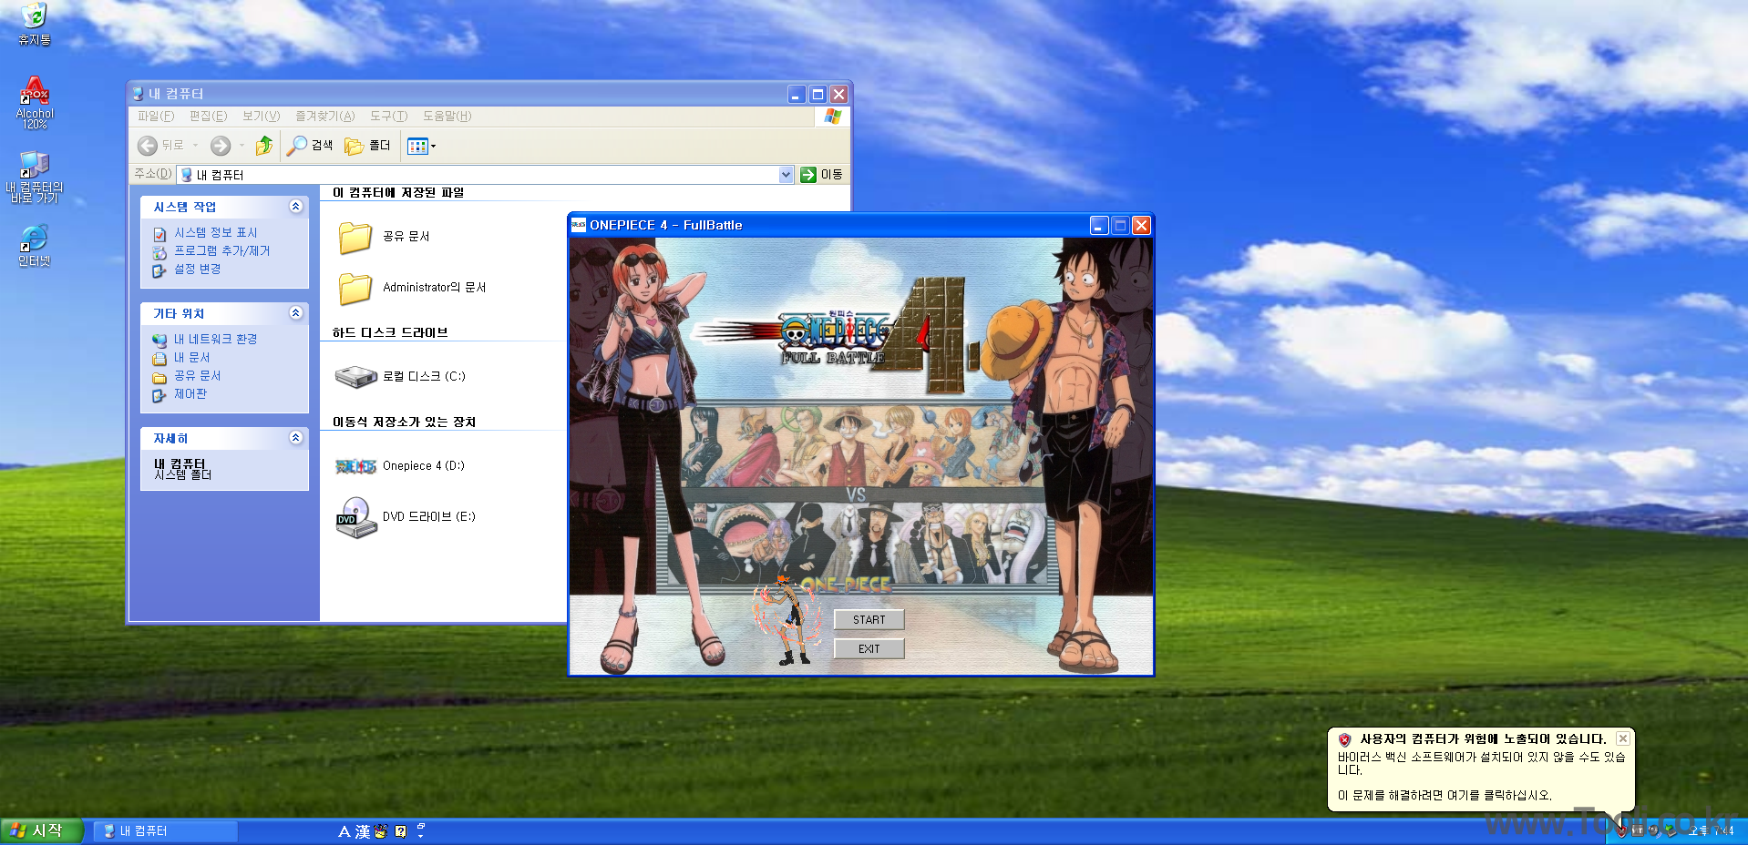Open the 공유 문서 folder icon
1748x845 pixels.
click(x=355, y=237)
